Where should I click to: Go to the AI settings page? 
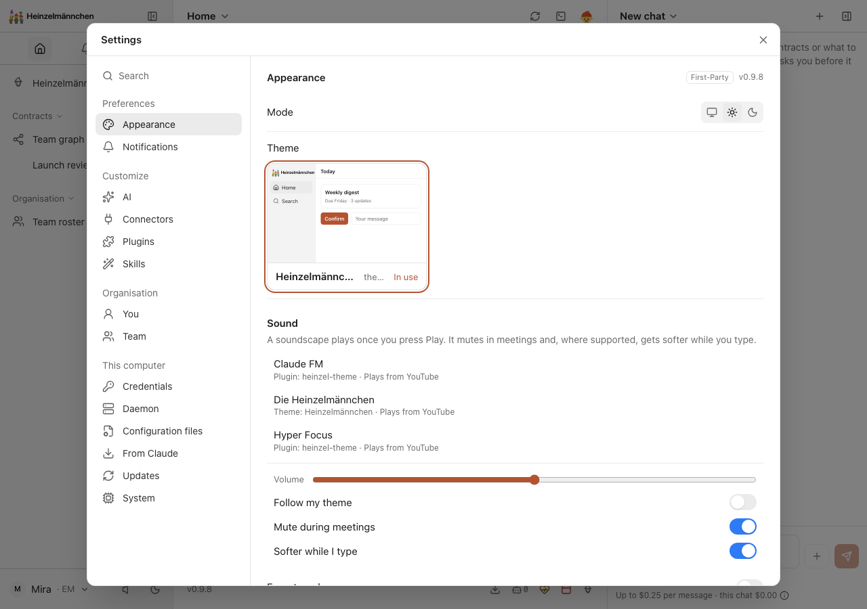pyautogui.click(x=169, y=197)
